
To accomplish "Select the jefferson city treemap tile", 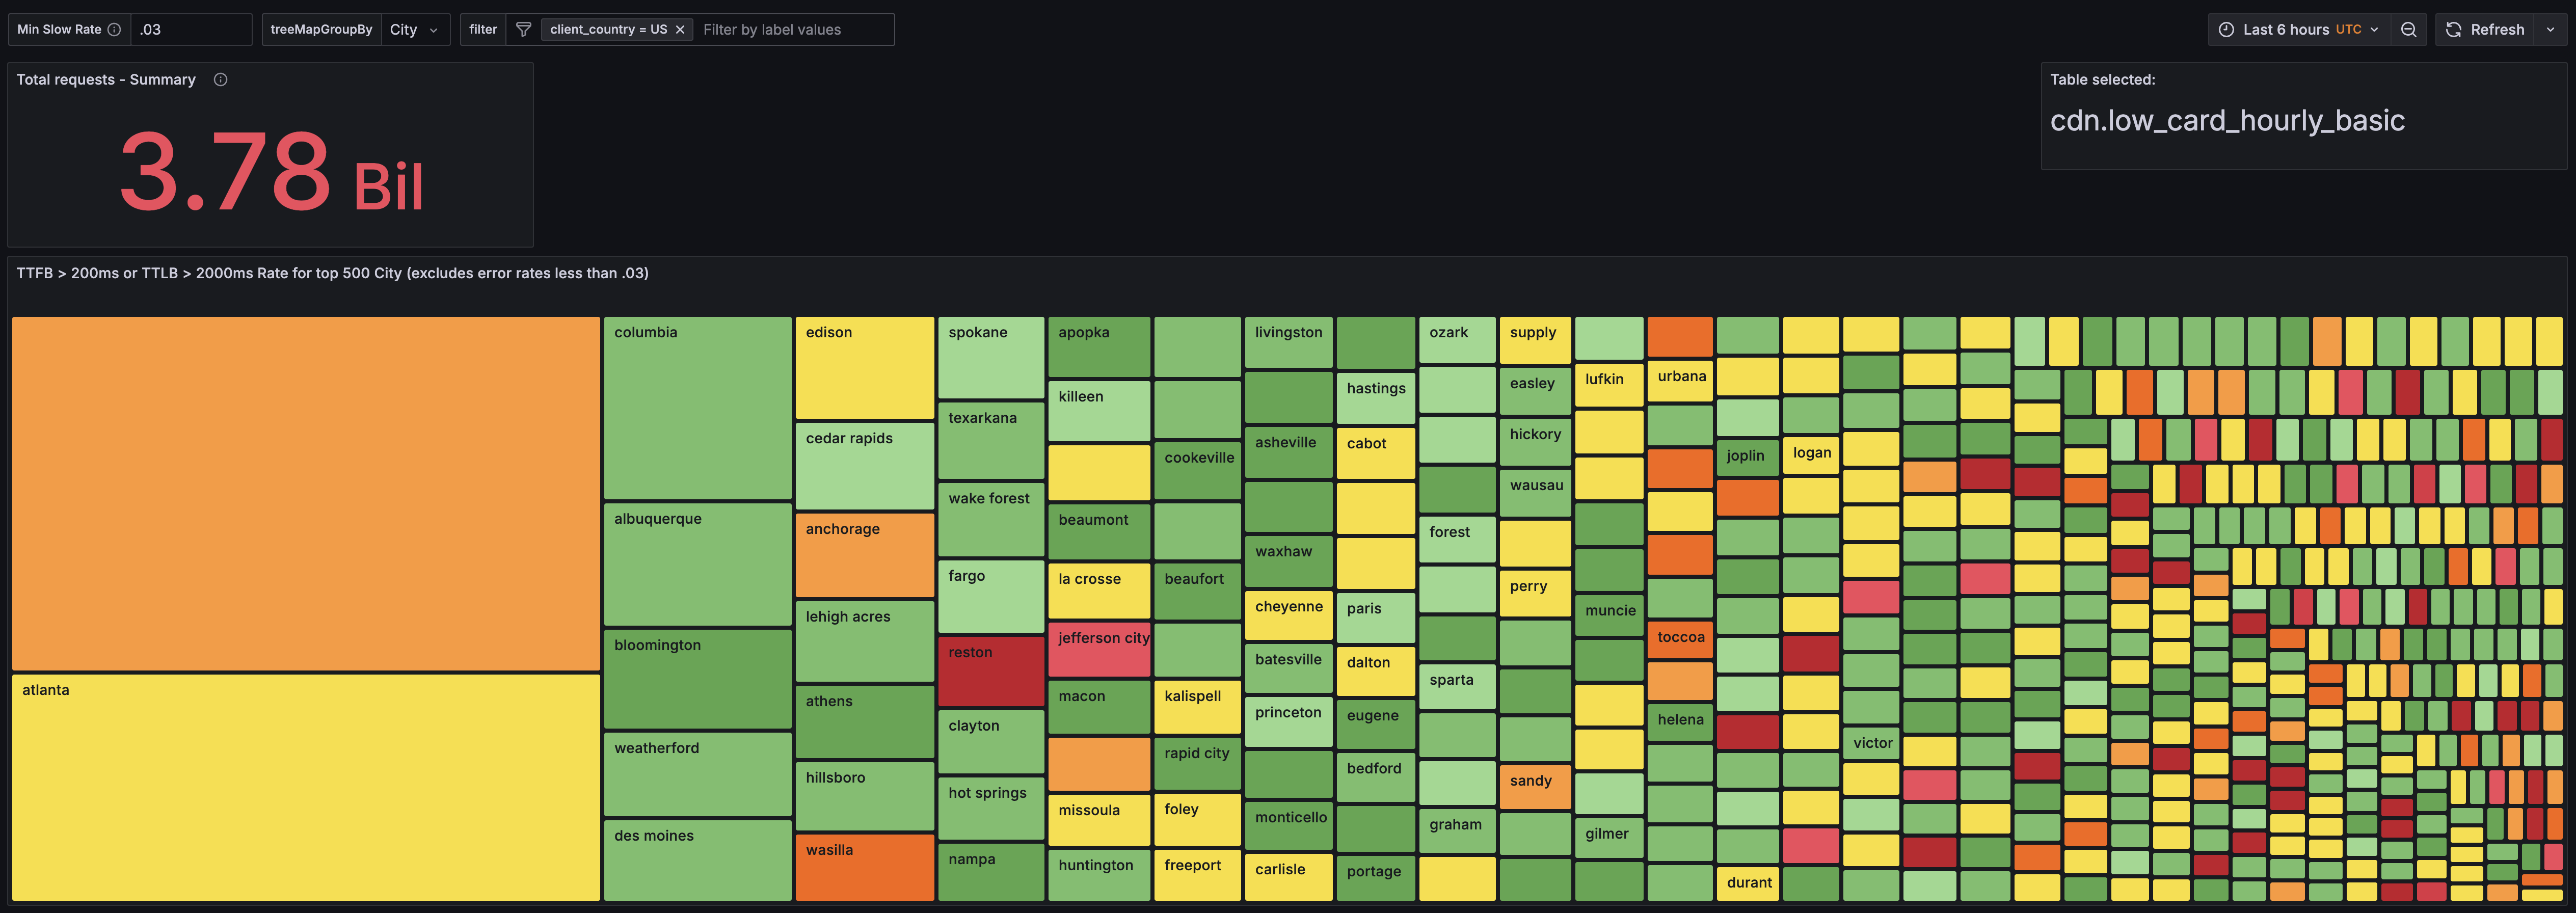I will point(1099,650).
